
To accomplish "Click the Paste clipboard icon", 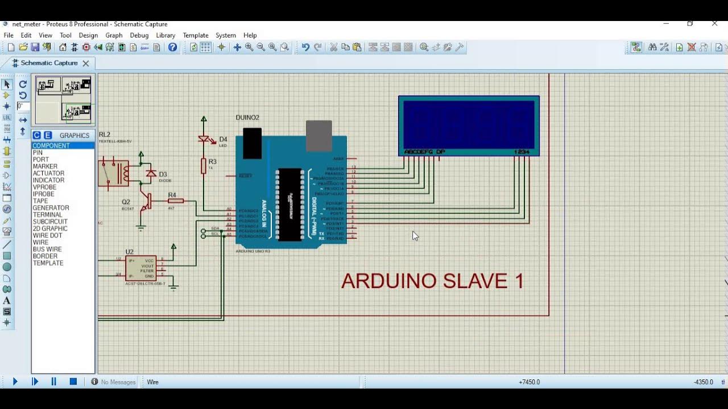I will tap(357, 47).
